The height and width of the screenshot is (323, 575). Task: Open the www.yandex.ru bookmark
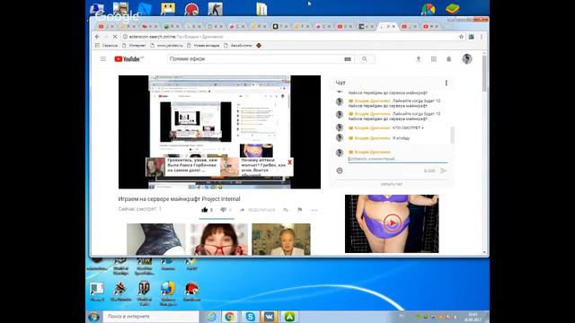click(x=166, y=46)
